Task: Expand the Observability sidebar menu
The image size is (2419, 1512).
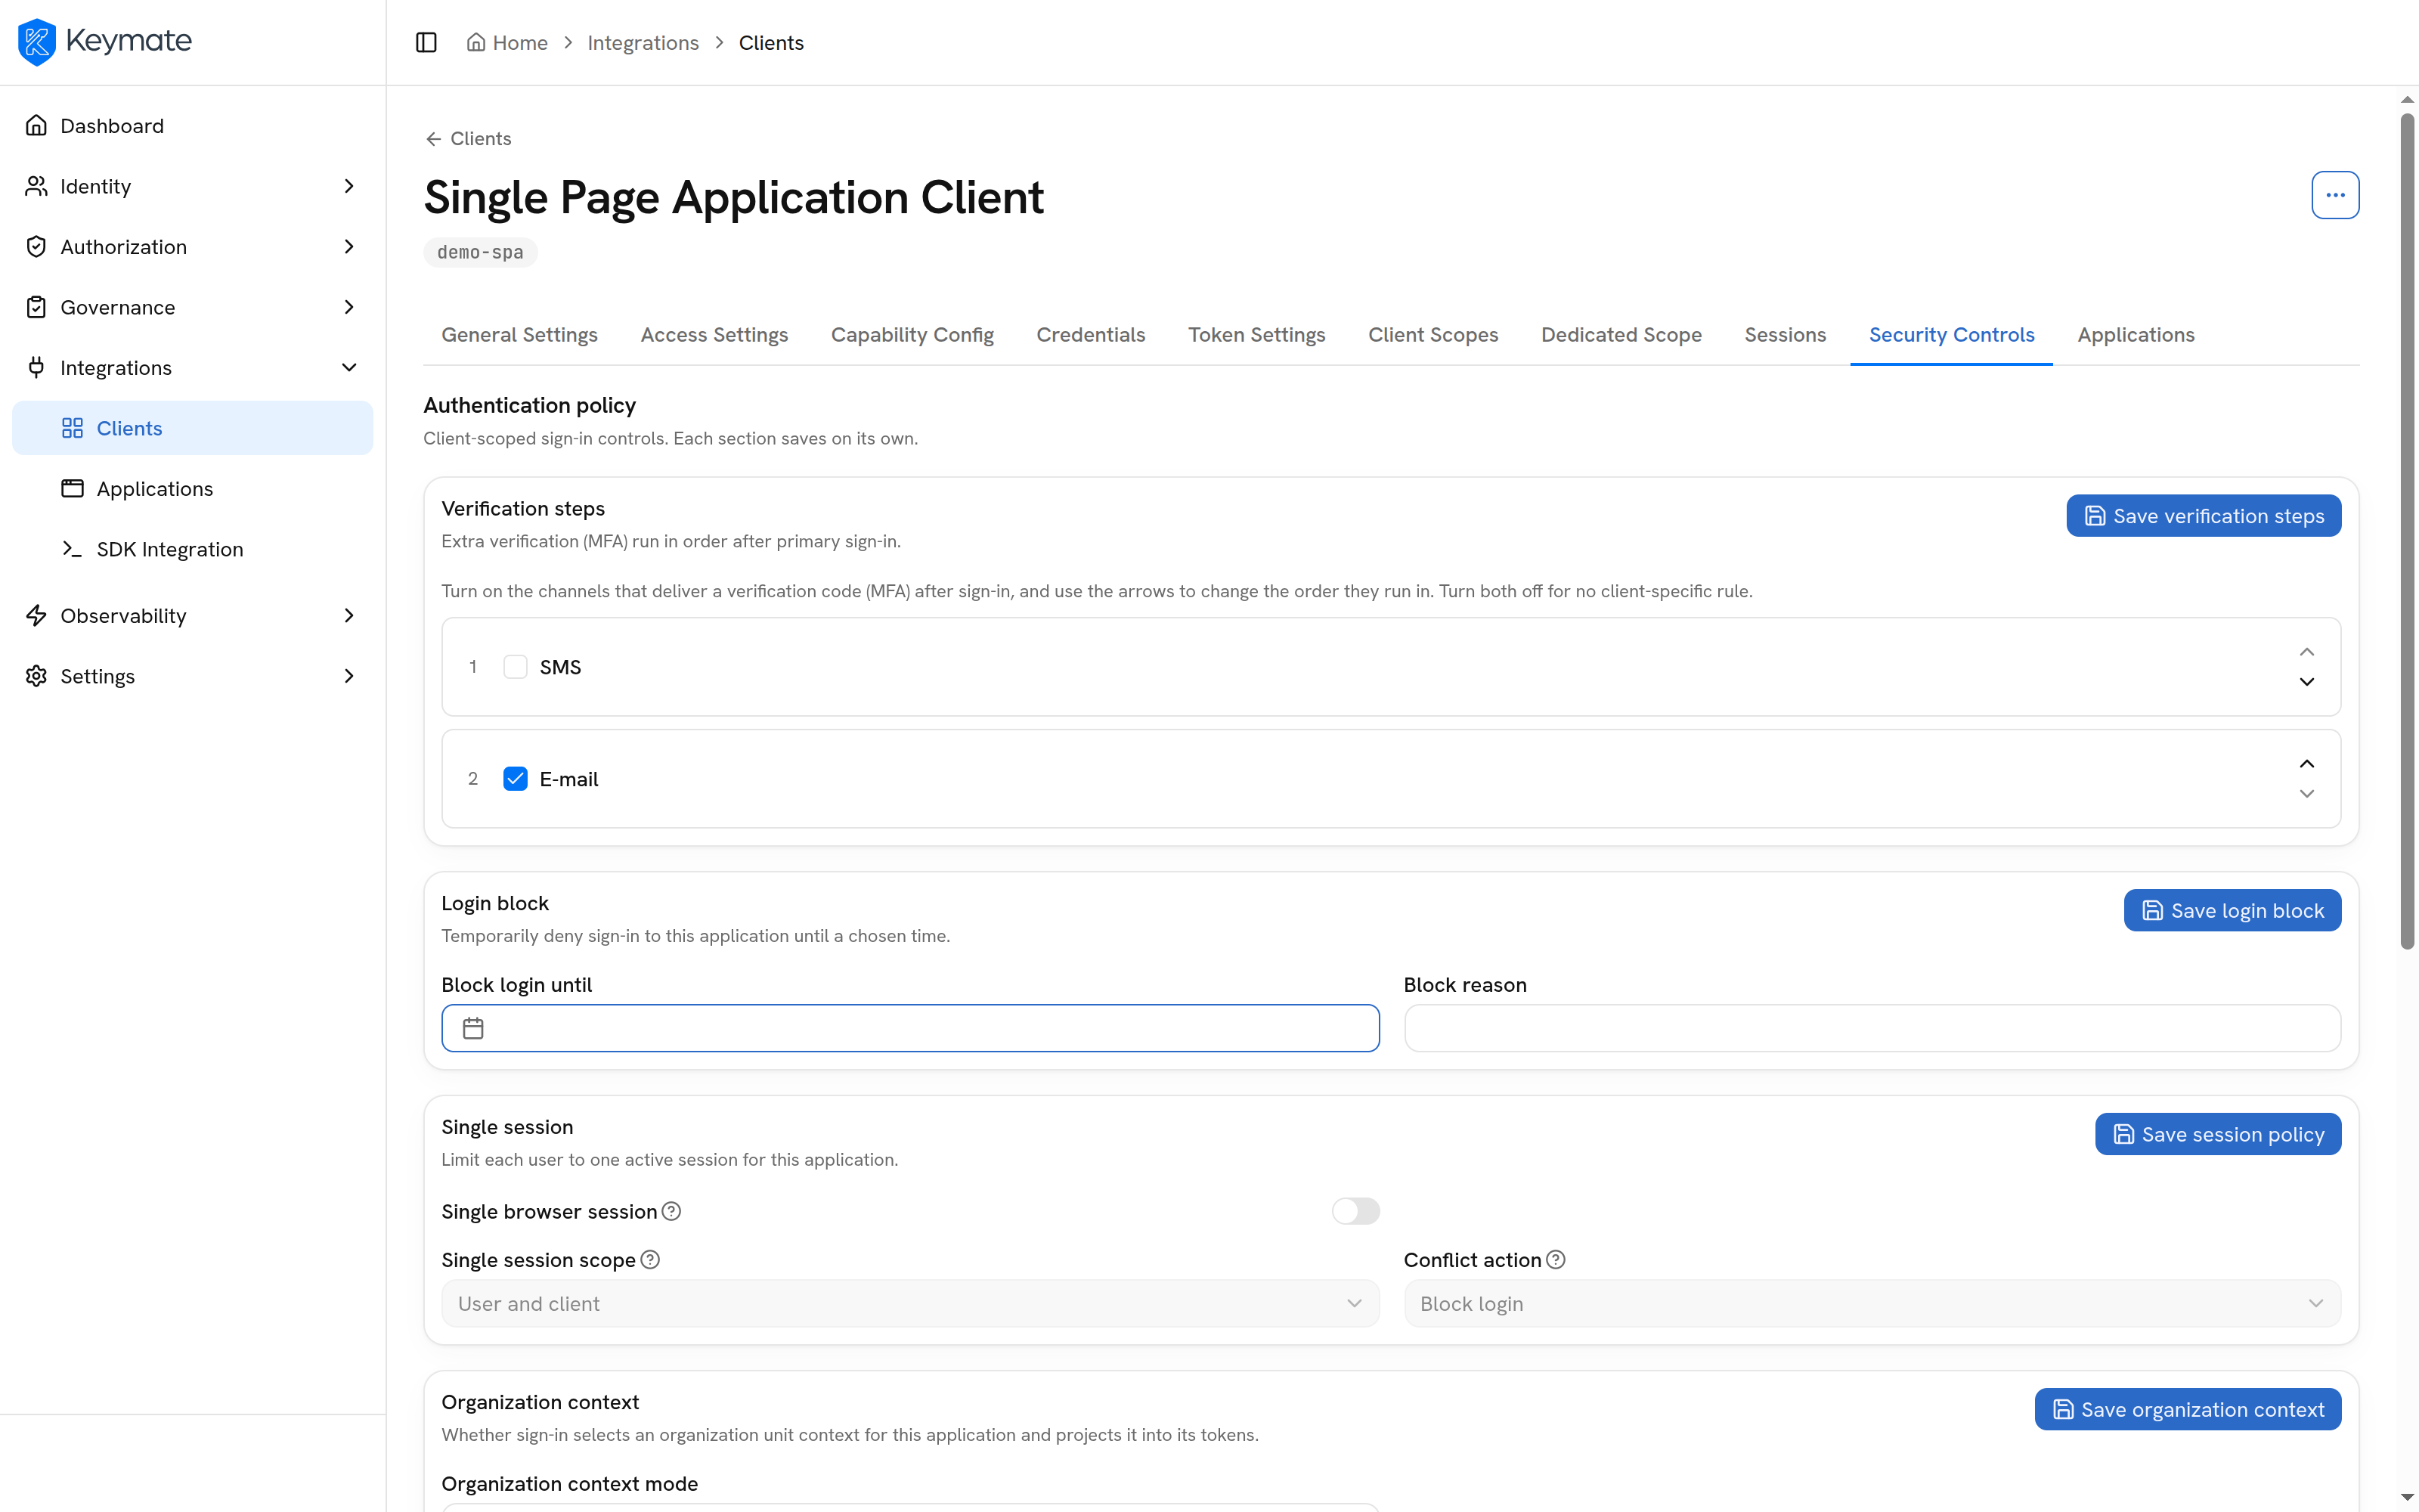Action: (192, 615)
